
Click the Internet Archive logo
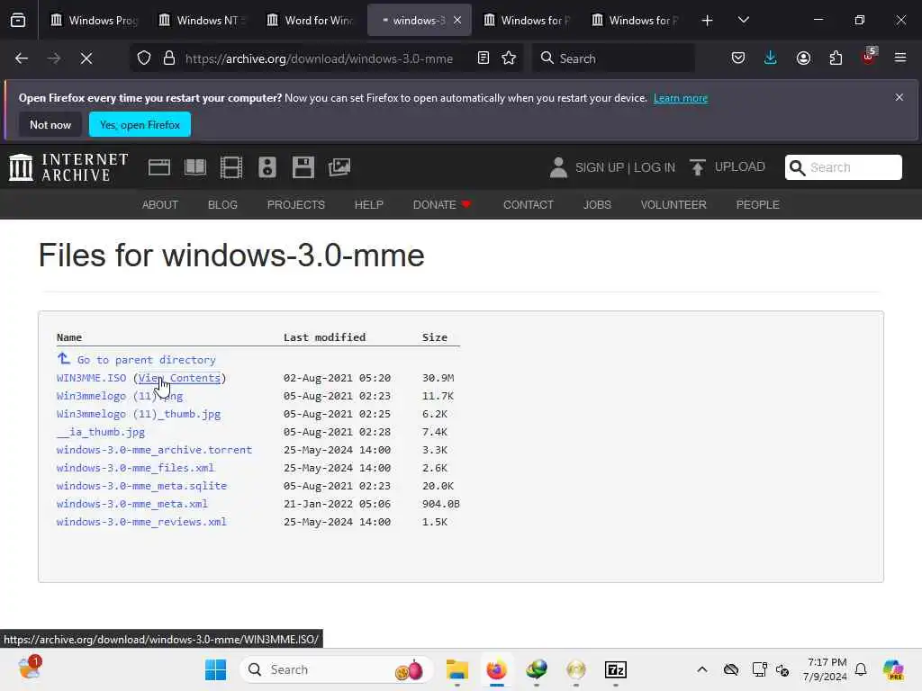tap(68, 167)
